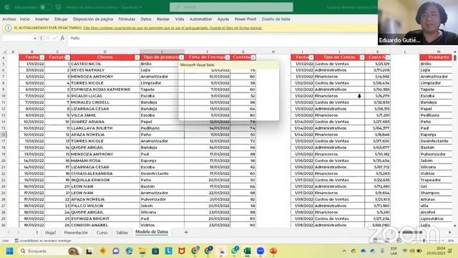Open PowerPoint from the taskbar

click(x=273, y=251)
